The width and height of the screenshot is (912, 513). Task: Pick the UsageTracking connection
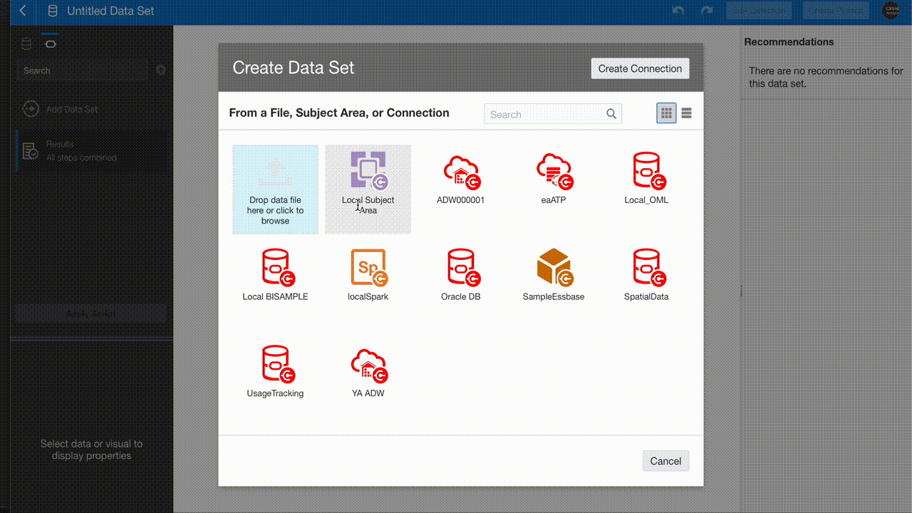click(275, 372)
